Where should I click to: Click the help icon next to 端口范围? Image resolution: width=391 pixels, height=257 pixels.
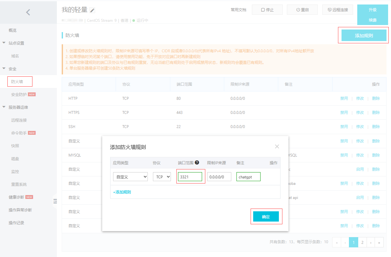pos(197,163)
